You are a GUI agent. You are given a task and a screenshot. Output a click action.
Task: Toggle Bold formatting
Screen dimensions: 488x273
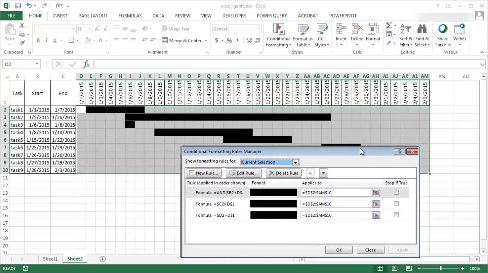coord(38,40)
